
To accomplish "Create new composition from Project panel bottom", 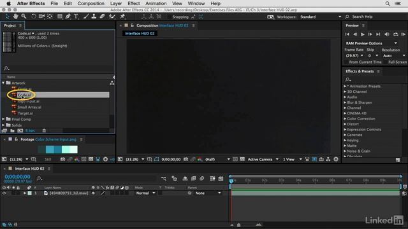I will tap(20, 130).
